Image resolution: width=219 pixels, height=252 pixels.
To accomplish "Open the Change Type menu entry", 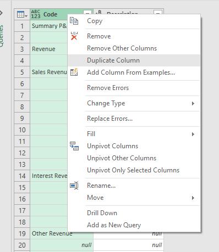I will click(134, 103).
